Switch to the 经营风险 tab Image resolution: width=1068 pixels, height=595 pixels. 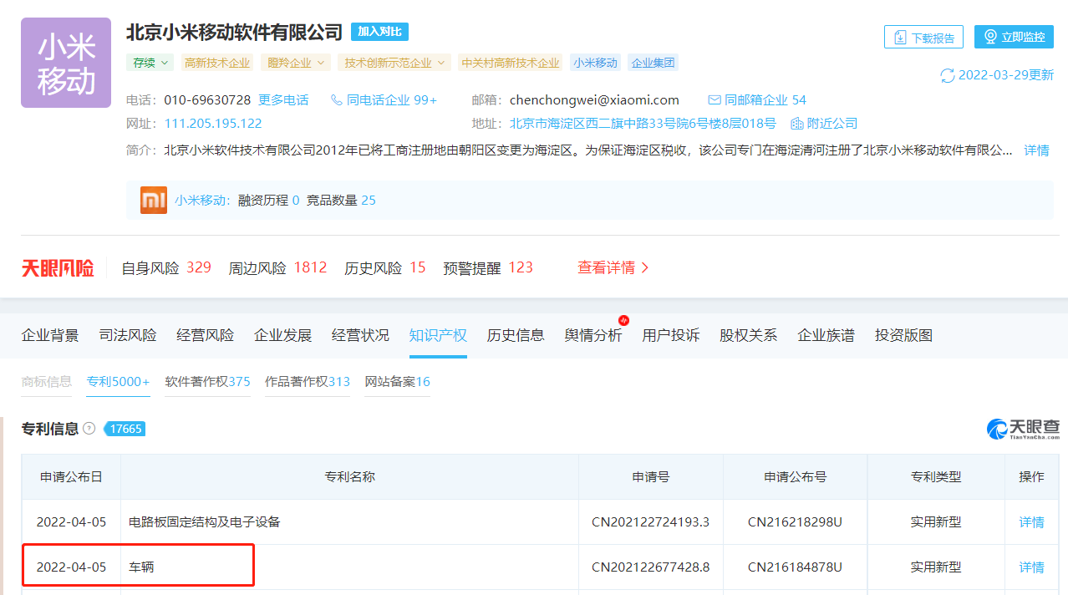(206, 336)
